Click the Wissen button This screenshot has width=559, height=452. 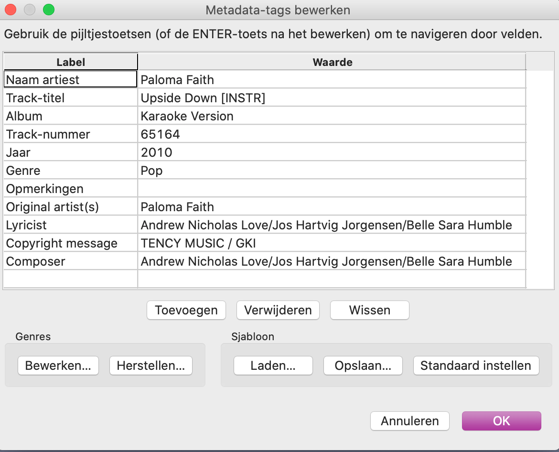click(x=370, y=310)
